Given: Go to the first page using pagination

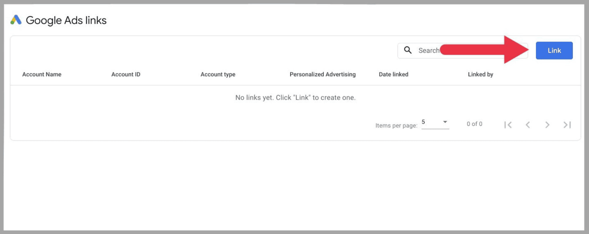Looking at the screenshot, I should [x=508, y=125].
